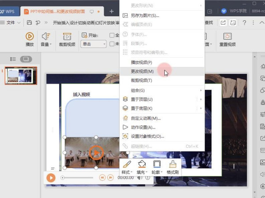Click the picture icon in right sidebar

click(262, 162)
